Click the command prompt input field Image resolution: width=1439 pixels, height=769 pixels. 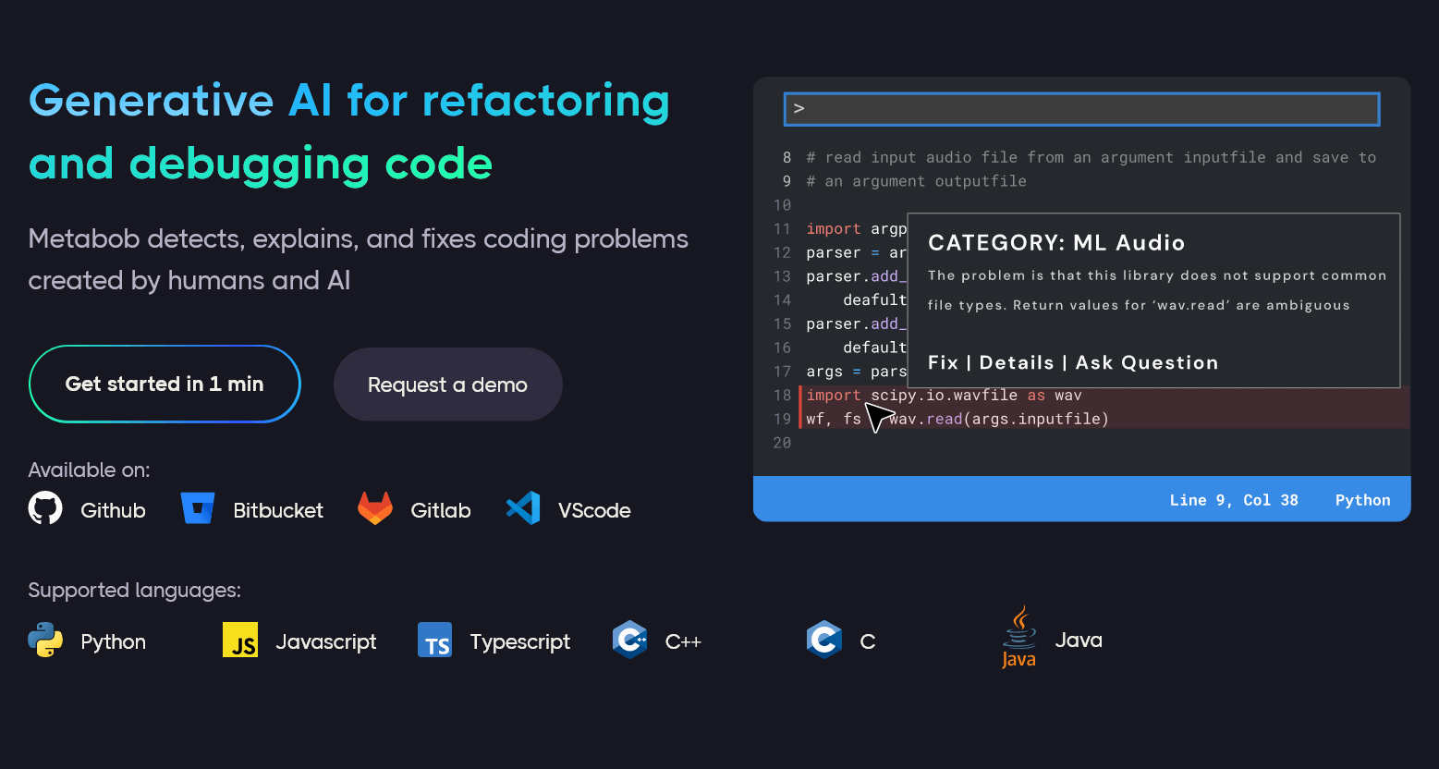[1079, 108]
